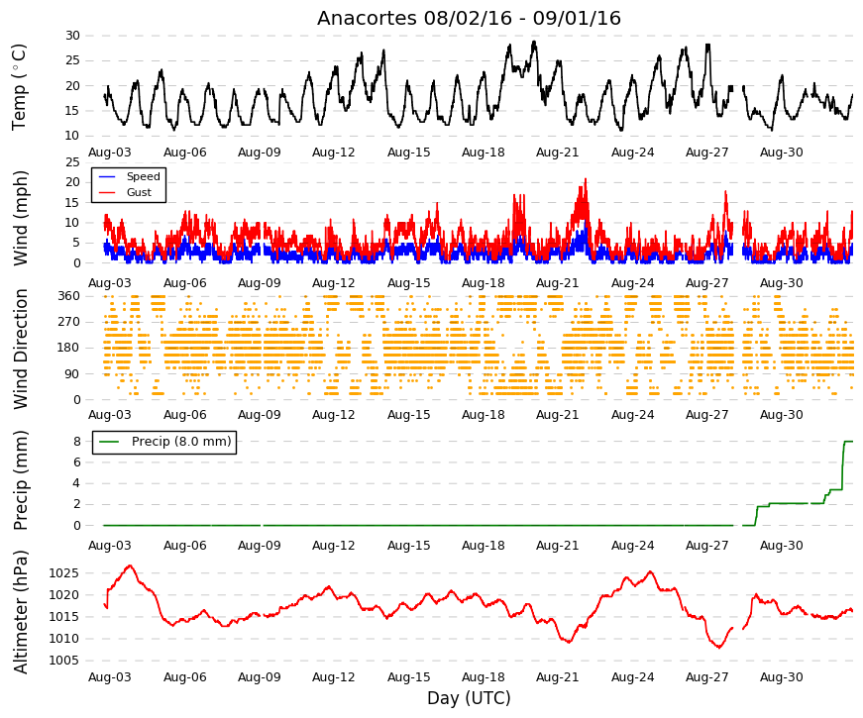Viewport: 863px width, 718px height.
Task: Click the Wind Direction axis label
Action: point(19,350)
